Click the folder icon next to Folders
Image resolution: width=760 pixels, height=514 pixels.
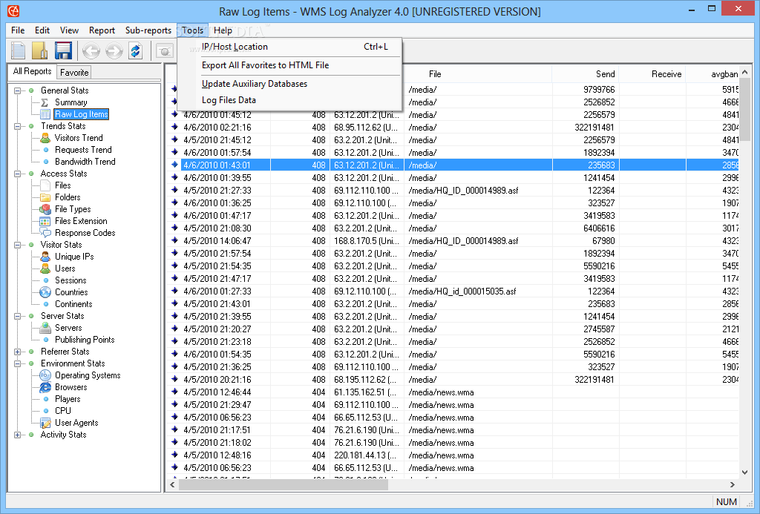click(x=45, y=197)
